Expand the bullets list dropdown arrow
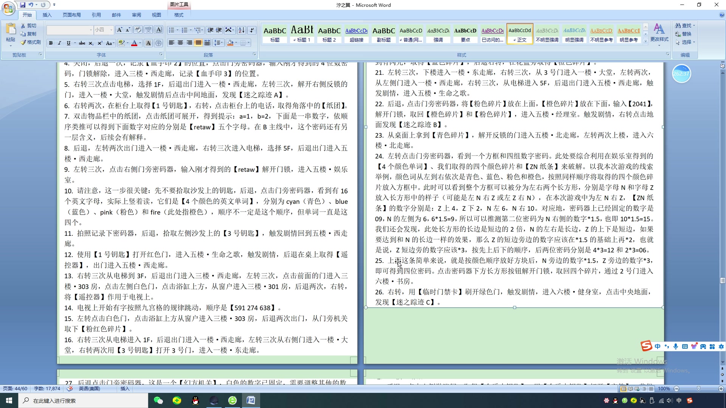The height and width of the screenshot is (408, 726). [x=178, y=30]
